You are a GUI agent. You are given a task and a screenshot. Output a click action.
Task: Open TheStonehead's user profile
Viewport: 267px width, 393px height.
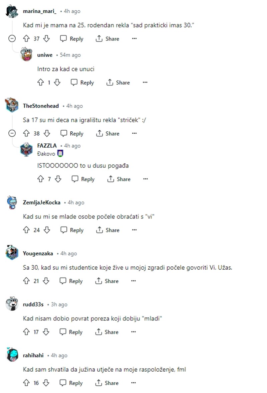point(41,106)
